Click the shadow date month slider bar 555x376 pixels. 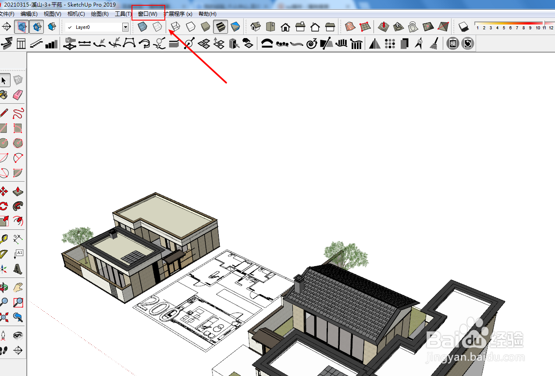(x=514, y=23)
